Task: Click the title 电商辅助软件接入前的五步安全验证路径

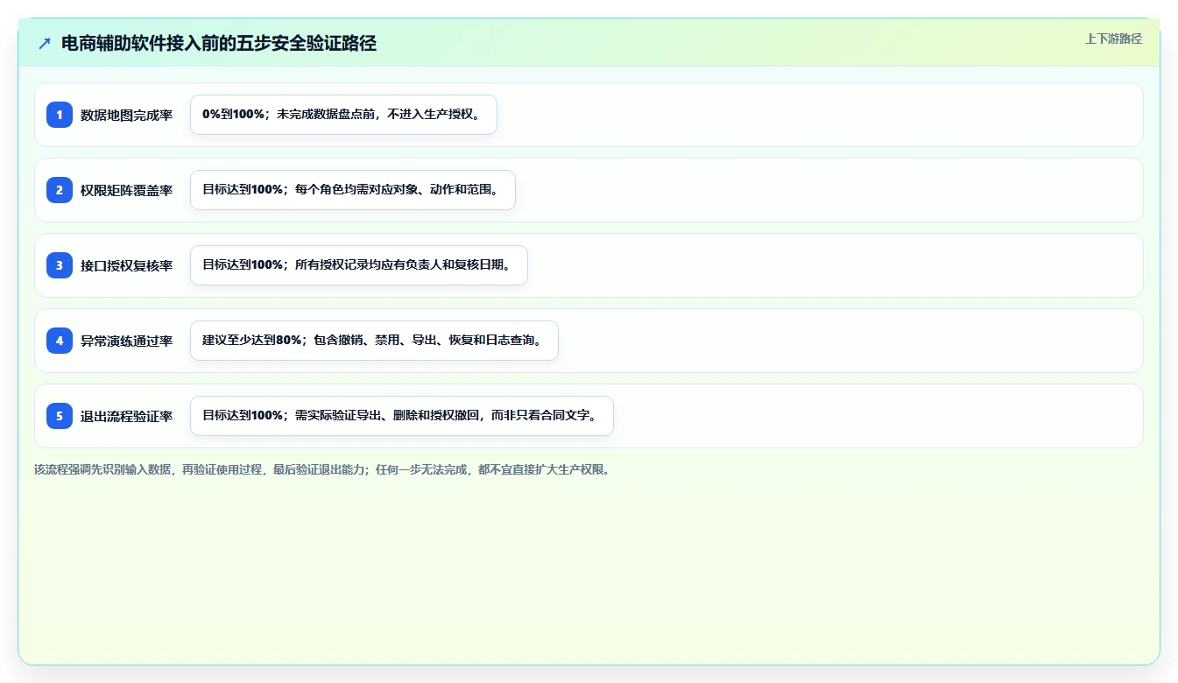Action: 219,43
